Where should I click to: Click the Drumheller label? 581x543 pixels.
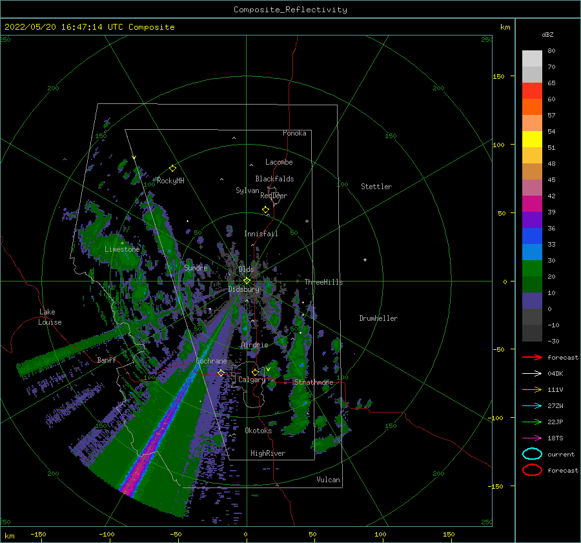point(378,318)
